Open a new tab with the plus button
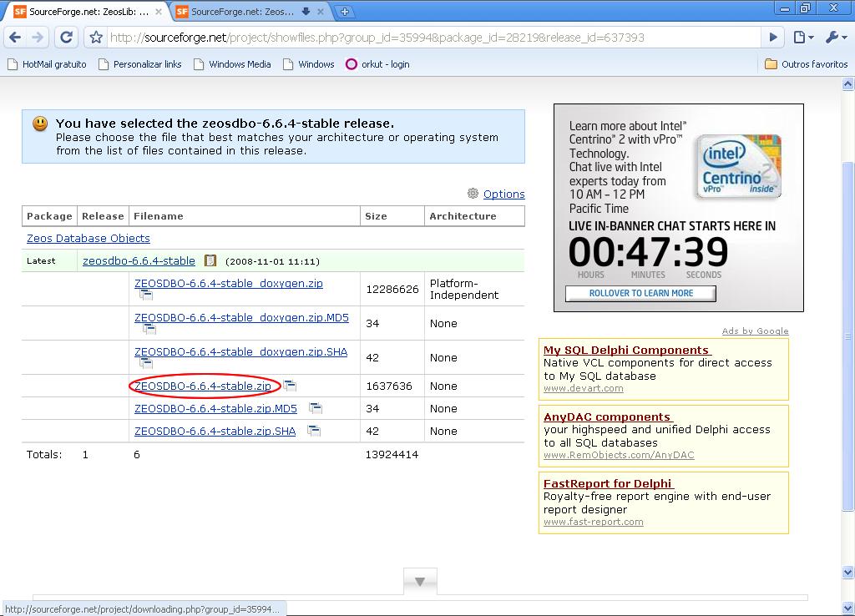The height and width of the screenshot is (616, 855). pos(344,12)
